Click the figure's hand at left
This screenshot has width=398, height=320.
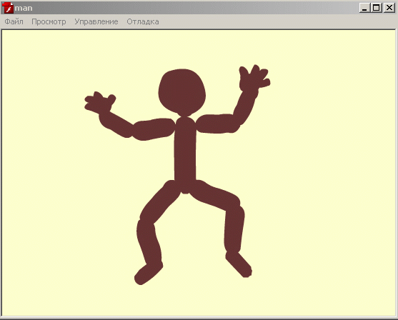click(x=100, y=103)
